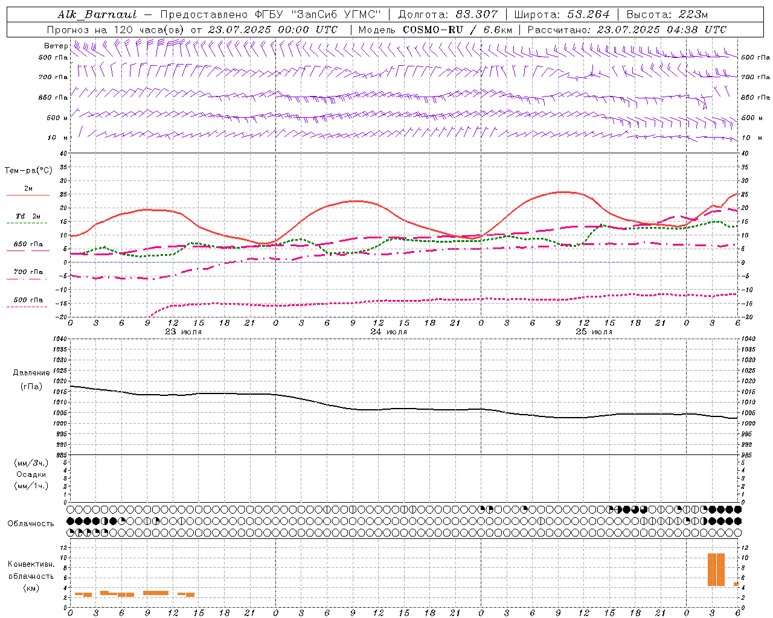Click the 23 июля date label
Image resolution: width=773 pixels, height=618 pixels.
pyautogui.click(x=184, y=331)
